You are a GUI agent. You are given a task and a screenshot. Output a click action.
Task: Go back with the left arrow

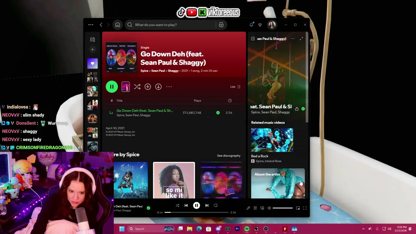click(x=101, y=25)
